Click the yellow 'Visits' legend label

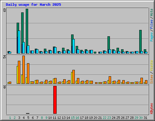152,66
